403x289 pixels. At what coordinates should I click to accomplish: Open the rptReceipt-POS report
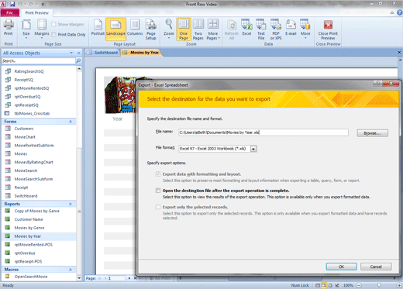pos(28,261)
